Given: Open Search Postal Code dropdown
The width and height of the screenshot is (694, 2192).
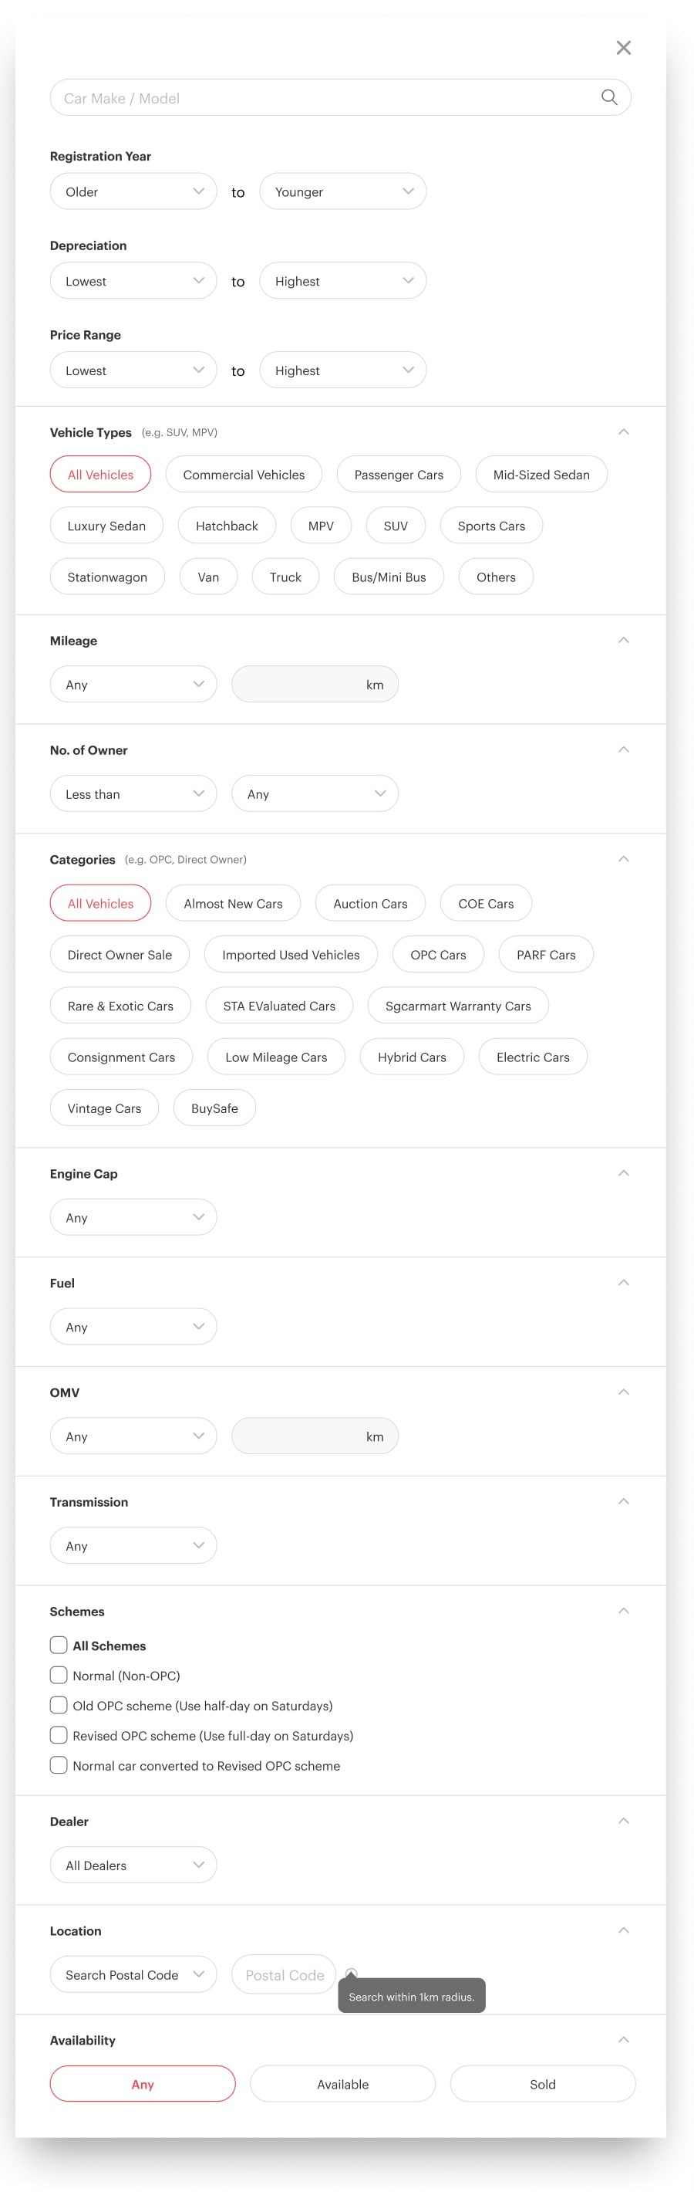Looking at the screenshot, I should 133,1974.
